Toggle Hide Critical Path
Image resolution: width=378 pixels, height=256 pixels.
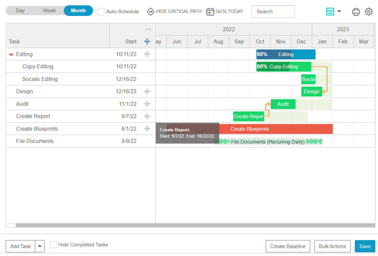pyautogui.click(x=174, y=11)
